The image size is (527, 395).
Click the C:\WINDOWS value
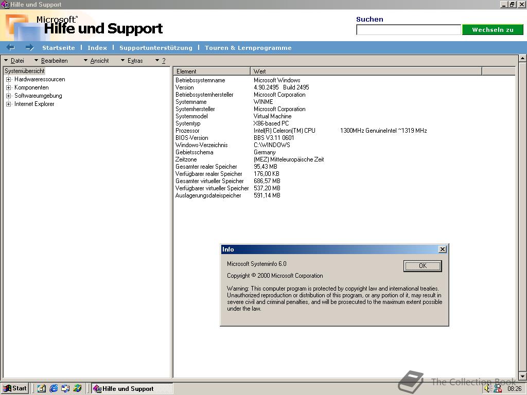[x=272, y=145]
